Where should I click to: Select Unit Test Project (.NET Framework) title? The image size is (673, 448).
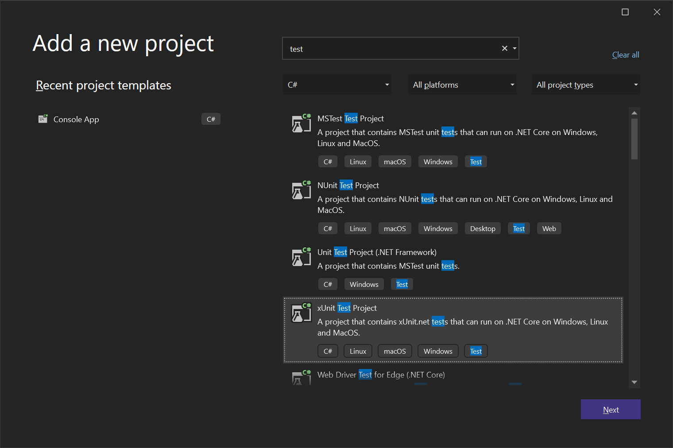click(x=377, y=252)
